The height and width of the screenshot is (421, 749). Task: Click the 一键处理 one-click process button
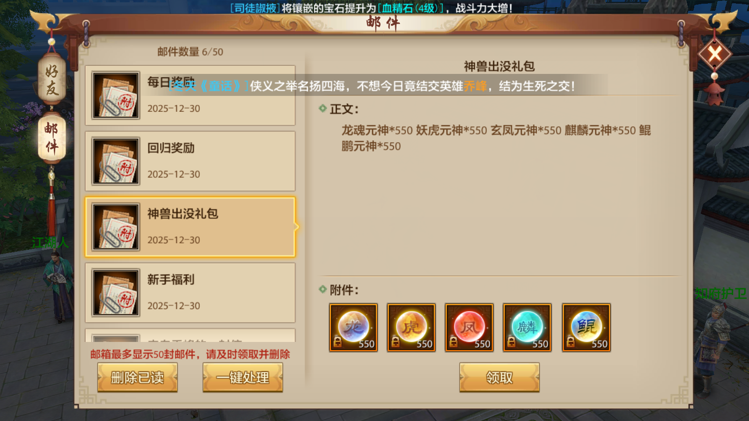pyautogui.click(x=243, y=377)
